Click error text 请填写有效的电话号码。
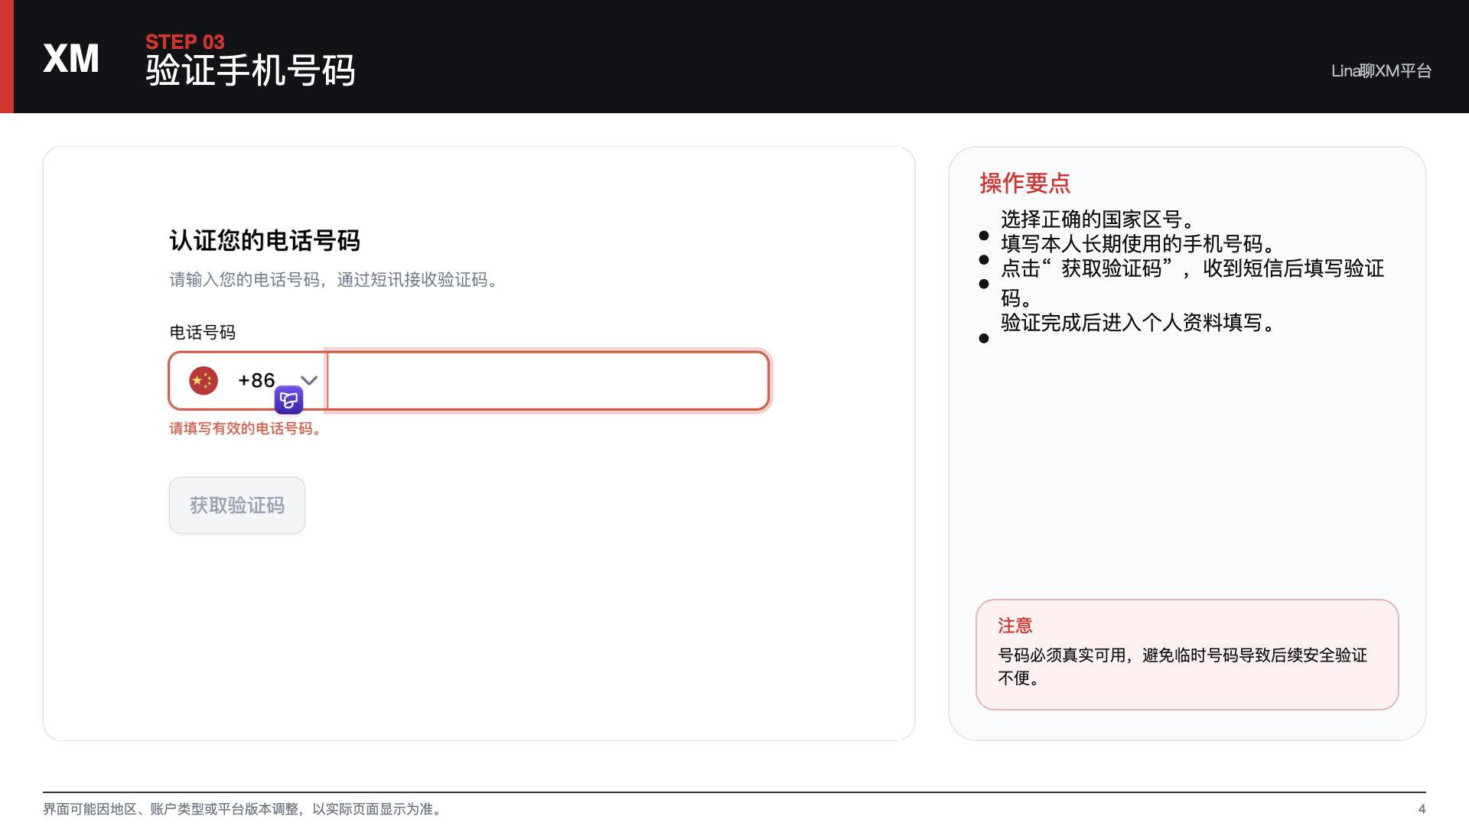1469x826 pixels. pyautogui.click(x=246, y=428)
